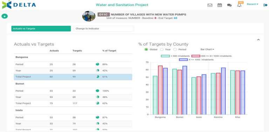Click the Bomet Year pie icon 48%
Screen dimensions: 269x132
(x=97, y=97)
